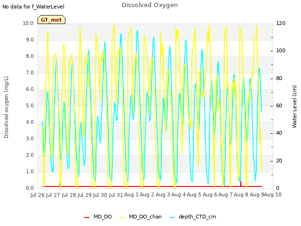
Task: Click the Aug 7 date tick label
Action: [x=225, y=194]
